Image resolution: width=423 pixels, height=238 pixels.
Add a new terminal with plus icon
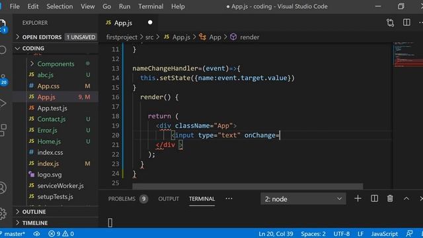pyautogui.click(x=358, y=198)
